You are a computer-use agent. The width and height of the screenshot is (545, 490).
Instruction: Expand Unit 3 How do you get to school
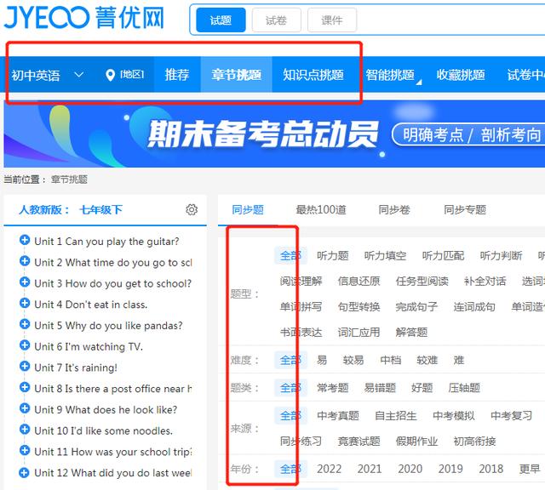click(25, 282)
